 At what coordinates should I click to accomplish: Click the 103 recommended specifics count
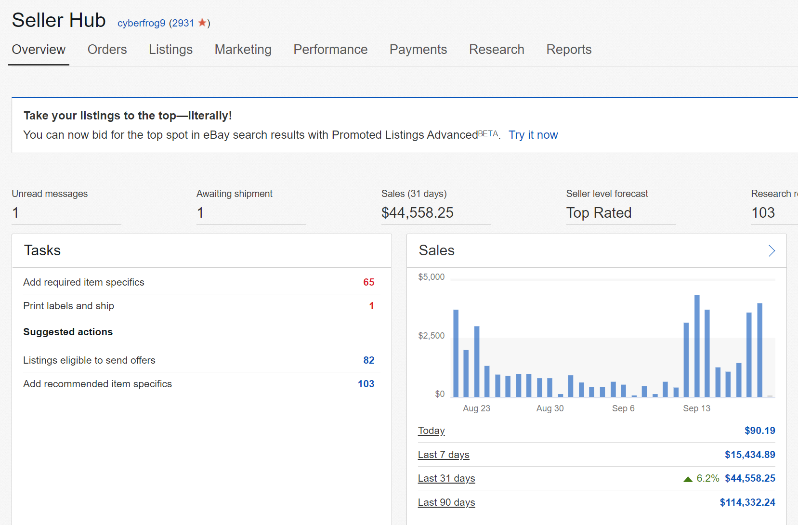coord(366,384)
